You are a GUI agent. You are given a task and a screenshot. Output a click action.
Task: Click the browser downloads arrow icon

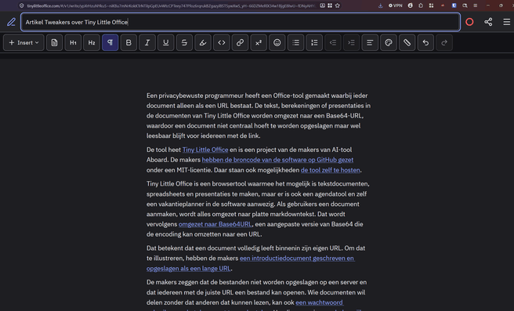coord(380,5)
